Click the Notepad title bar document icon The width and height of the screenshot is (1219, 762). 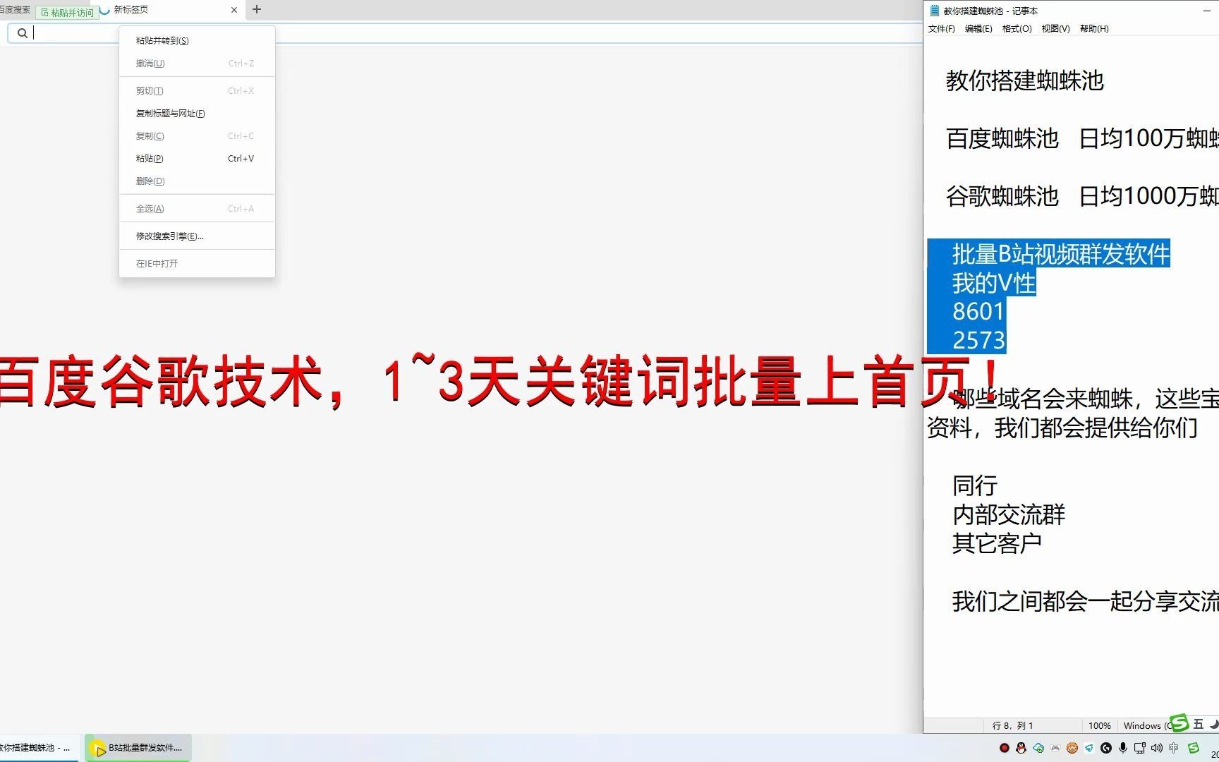tap(935, 11)
